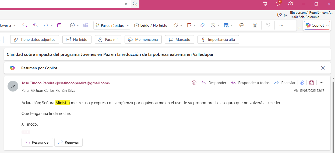
Task: Expand the Mover a dropdown
Action: [x=14, y=25]
